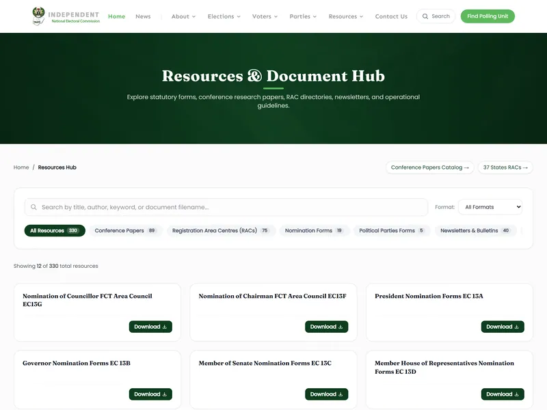Click the INEC logo in the header
Image resolution: width=547 pixels, height=410 pixels.
66,16
